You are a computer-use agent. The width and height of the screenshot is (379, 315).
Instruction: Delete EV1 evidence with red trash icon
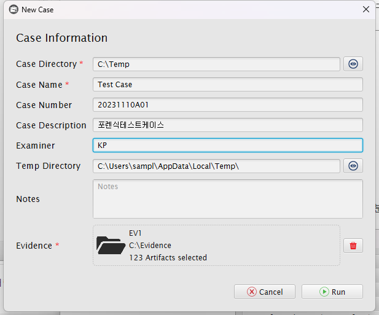[x=353, y=246]
